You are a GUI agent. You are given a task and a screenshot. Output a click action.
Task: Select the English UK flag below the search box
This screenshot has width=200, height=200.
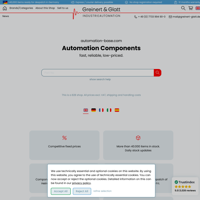pyautogui.click(x=86, y=110)
